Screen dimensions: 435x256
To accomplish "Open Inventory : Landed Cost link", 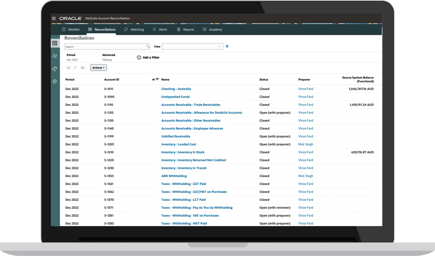I will tap(179, 144).
